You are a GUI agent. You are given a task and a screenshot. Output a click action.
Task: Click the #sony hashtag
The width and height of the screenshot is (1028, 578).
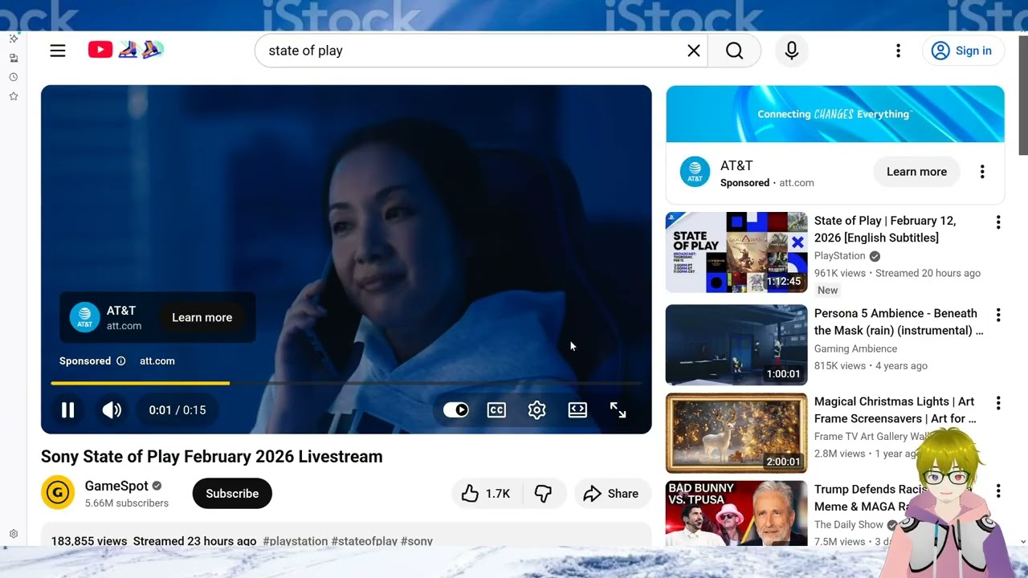coord(417,541)
